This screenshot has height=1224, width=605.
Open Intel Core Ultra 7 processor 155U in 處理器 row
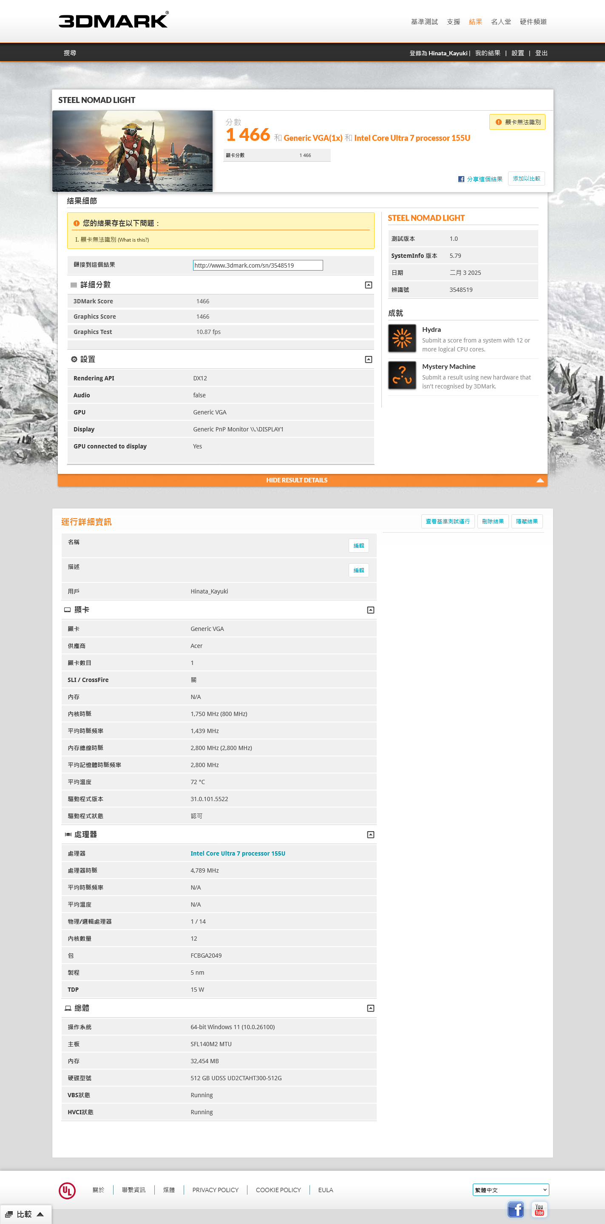[x=238, y=853]
